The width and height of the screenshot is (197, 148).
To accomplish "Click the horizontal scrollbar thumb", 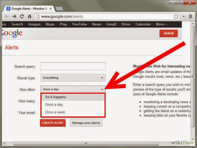I will 86,144.
